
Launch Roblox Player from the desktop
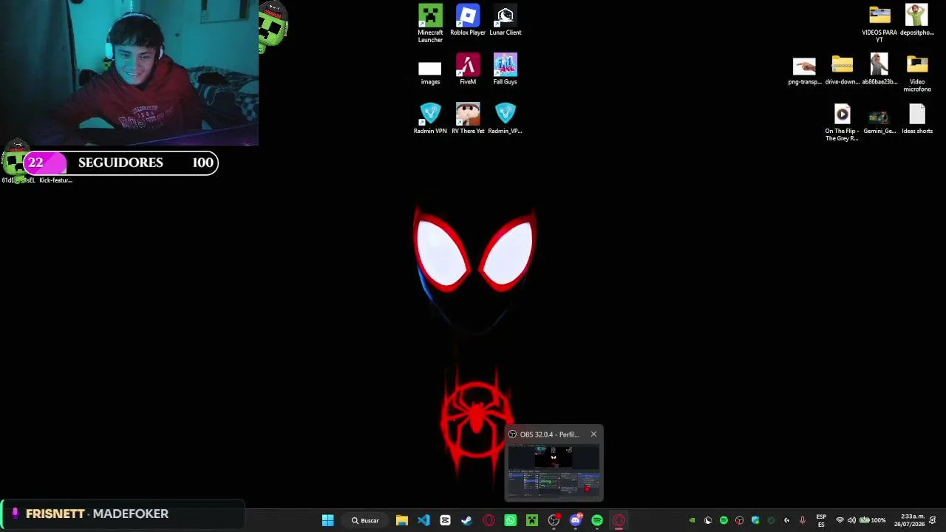click(x=468, y=20)
